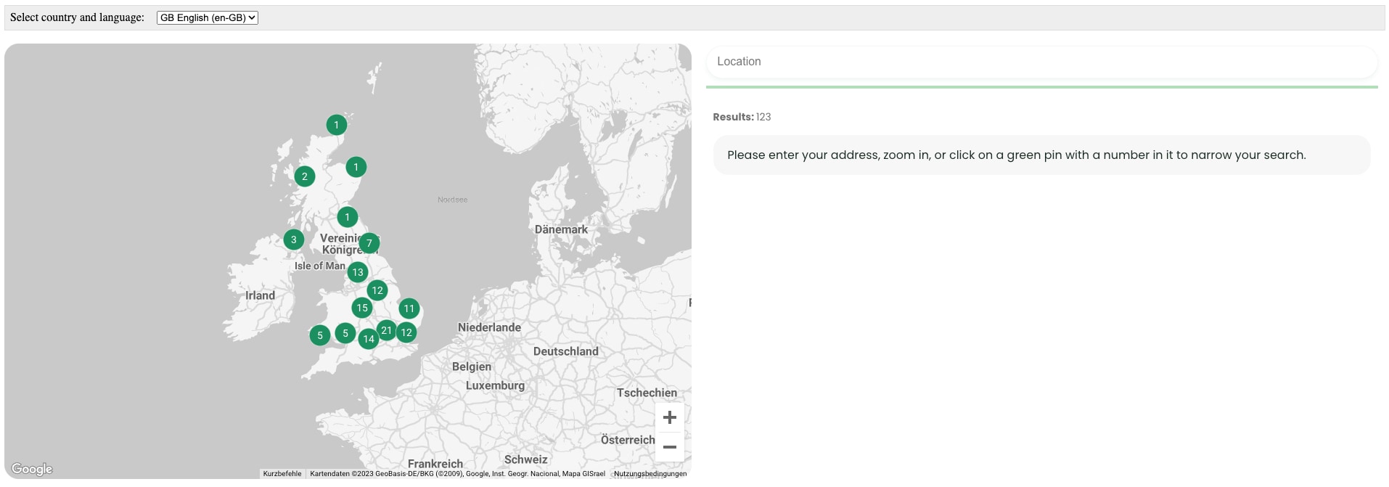
Task: Click the northernmost pin labeled 1
Action: click(336, 125)
